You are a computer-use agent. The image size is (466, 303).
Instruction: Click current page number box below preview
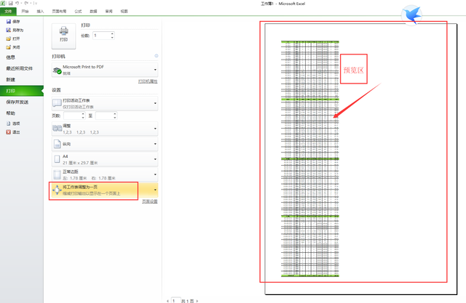tap(176, 300)
